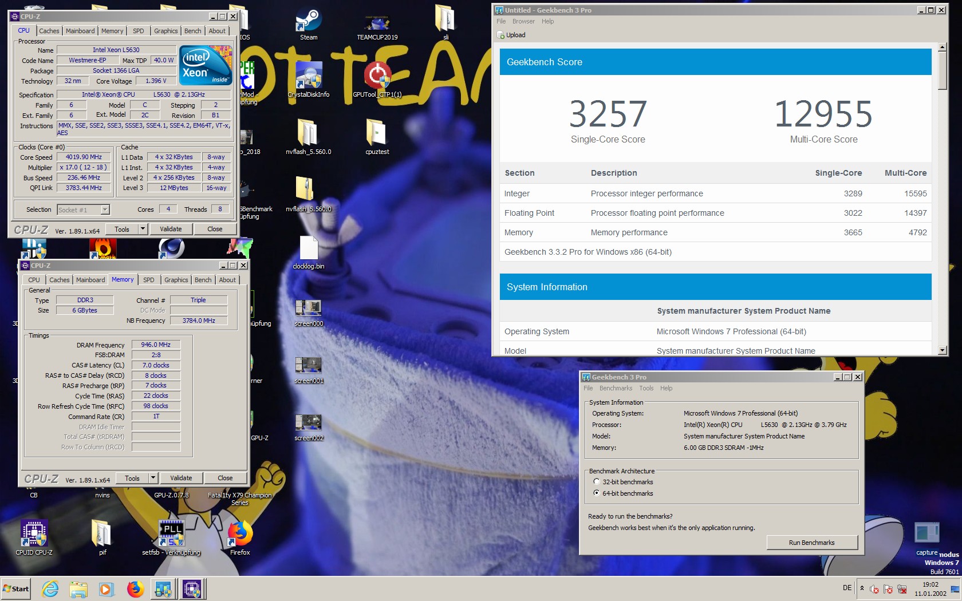Open Bench tab in top CPU-Z window
Image resolution: width=962 pixels, height=601 pixels.
click(x=193, y=31)
